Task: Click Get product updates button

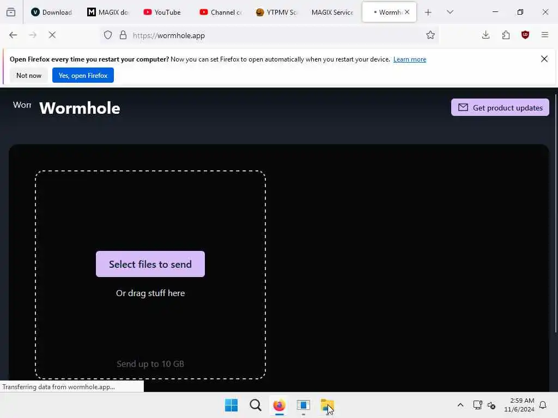Action: click(500, 107)
